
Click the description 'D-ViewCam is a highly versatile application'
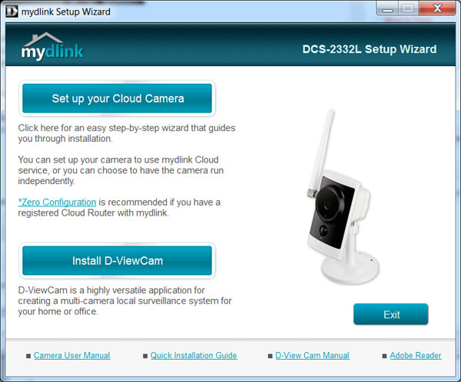point(124,301)
